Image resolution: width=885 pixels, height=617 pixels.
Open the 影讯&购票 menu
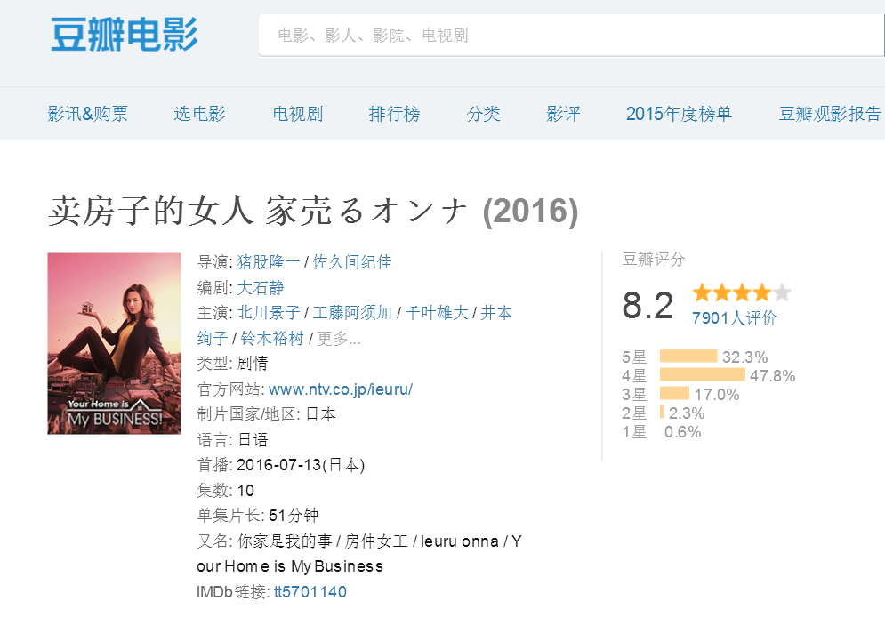tap(88, 114)
